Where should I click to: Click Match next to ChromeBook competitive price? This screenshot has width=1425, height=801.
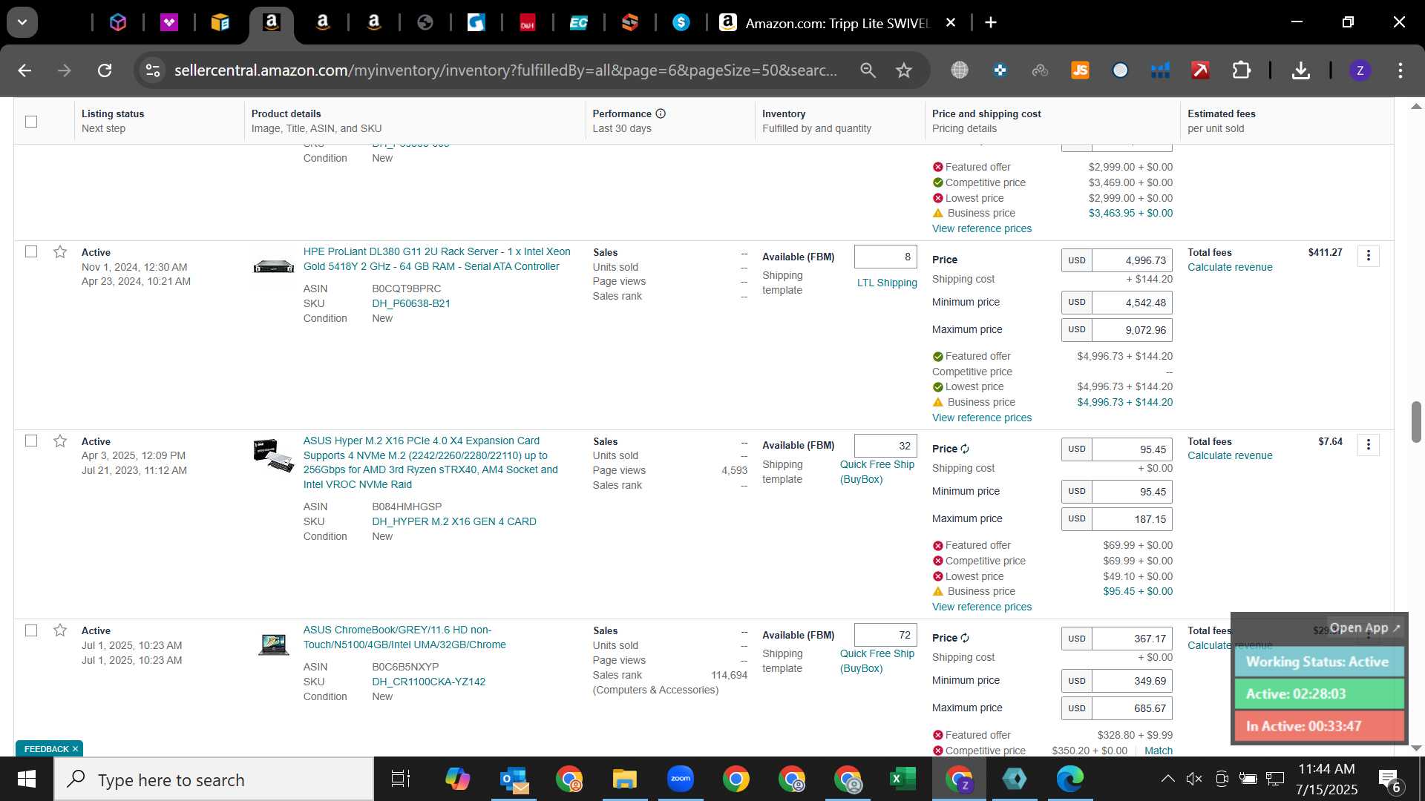tap(1158, 751)
